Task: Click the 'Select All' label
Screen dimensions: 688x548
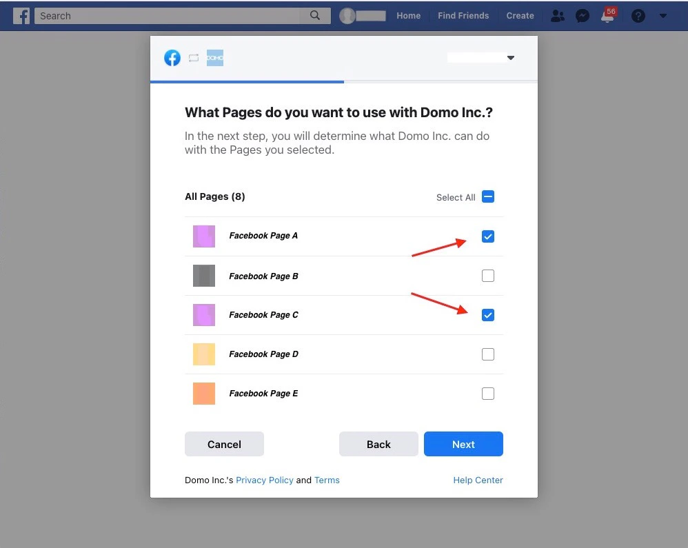Action: [456, 197]
